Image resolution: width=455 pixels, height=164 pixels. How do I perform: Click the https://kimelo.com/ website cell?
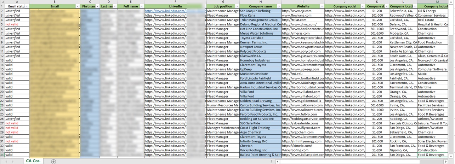click(303, 146)
